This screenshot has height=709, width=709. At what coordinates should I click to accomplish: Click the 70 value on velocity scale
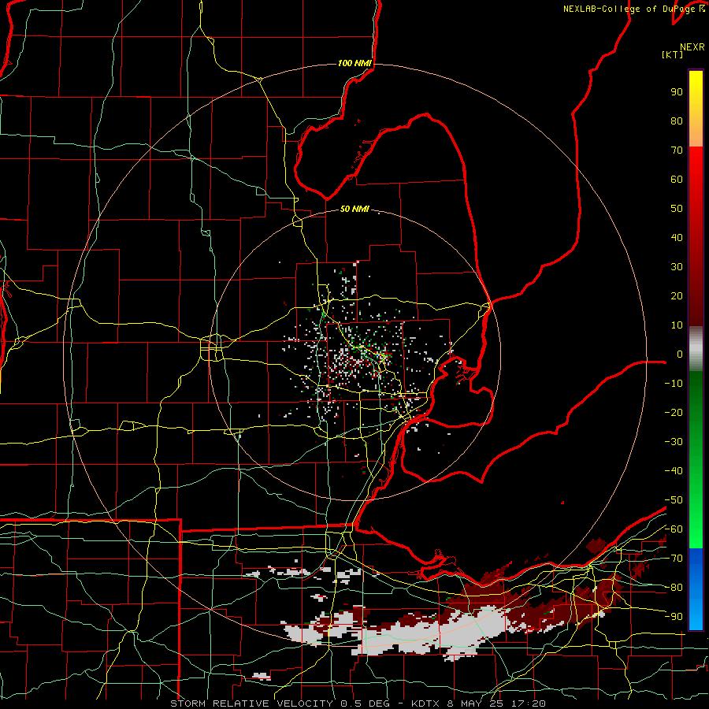(677, 150)
